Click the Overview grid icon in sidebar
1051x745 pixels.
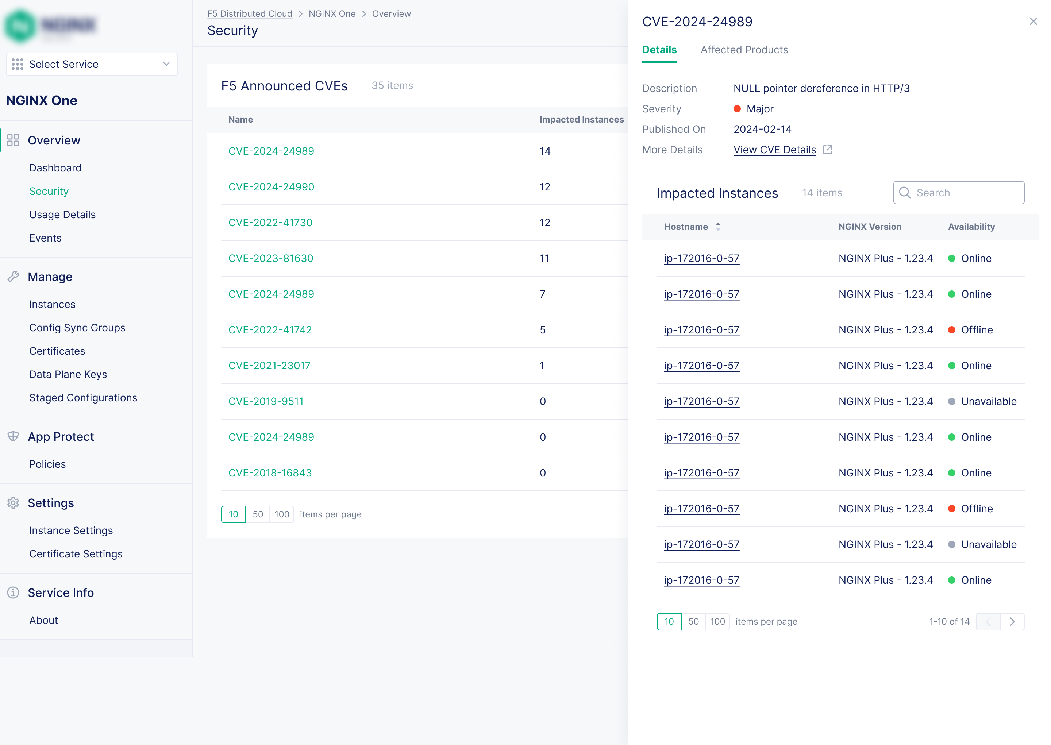tap(13, 140)
